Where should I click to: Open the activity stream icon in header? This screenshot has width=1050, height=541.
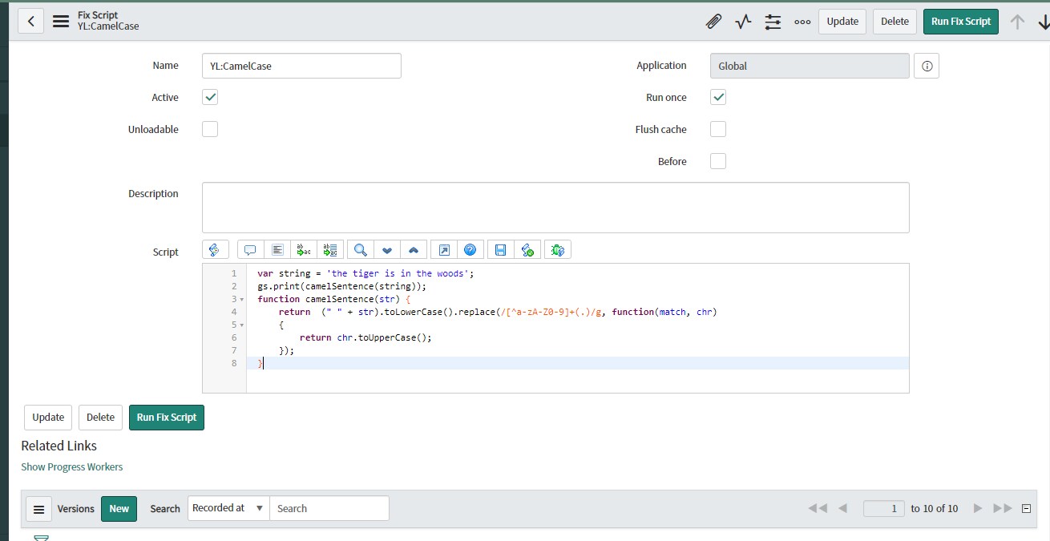tap(743, 22)
